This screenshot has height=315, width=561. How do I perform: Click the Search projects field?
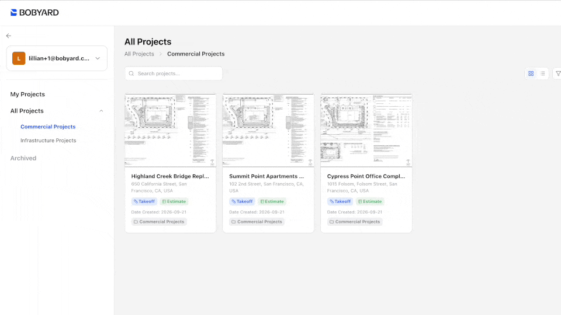(x=174, y=73)
